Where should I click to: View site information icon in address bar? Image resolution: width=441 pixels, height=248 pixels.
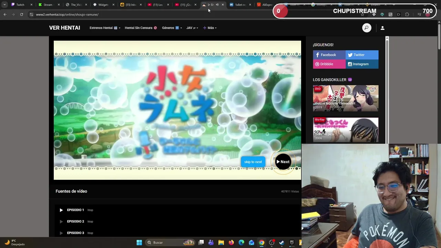coord(31,14)
